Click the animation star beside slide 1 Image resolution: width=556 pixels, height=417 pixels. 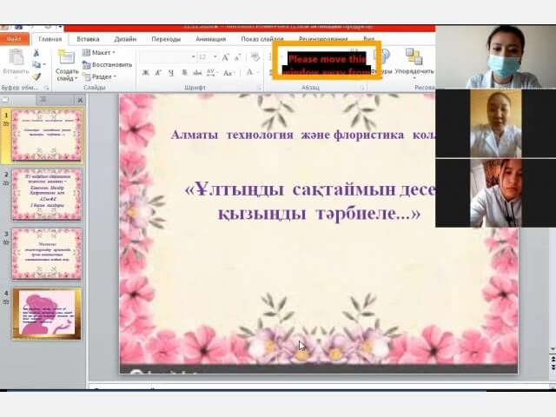pyautogui.click(x=6, y=123)
